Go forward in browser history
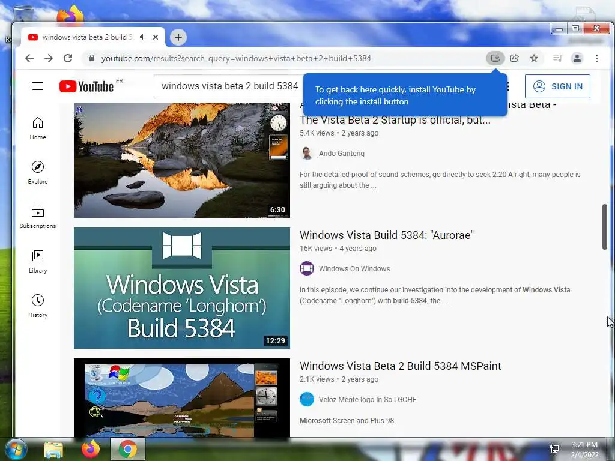 point(49,58)
